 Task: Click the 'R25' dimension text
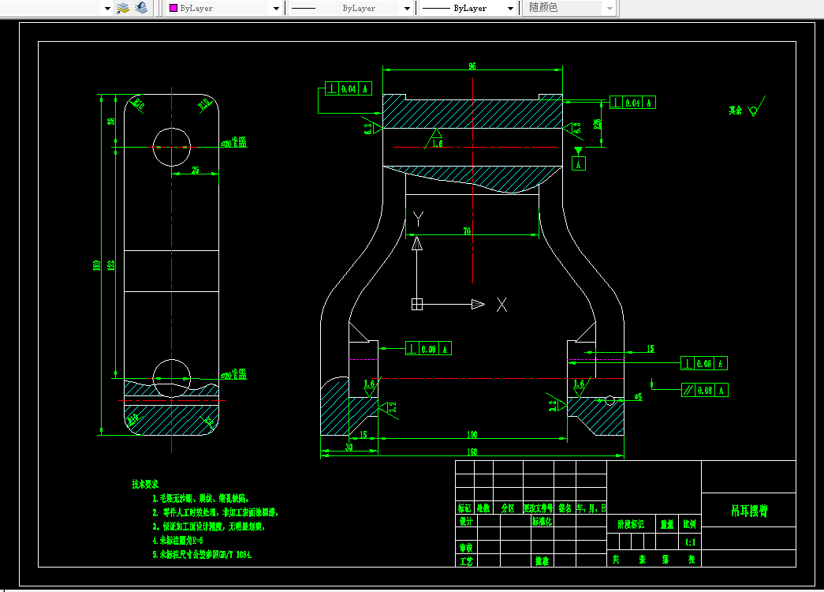coord(598,124)
